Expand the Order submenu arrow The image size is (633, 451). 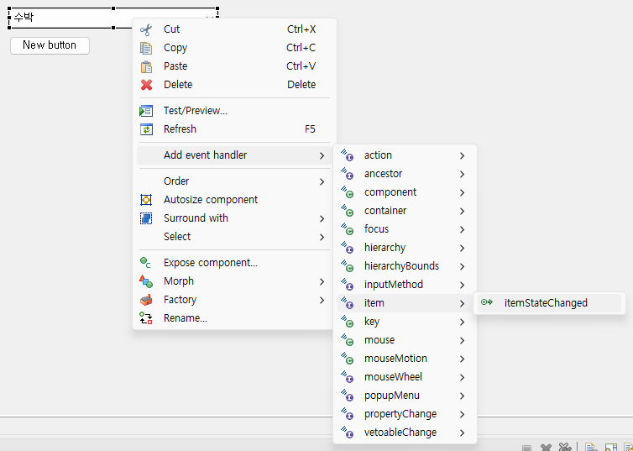[322, 182]
